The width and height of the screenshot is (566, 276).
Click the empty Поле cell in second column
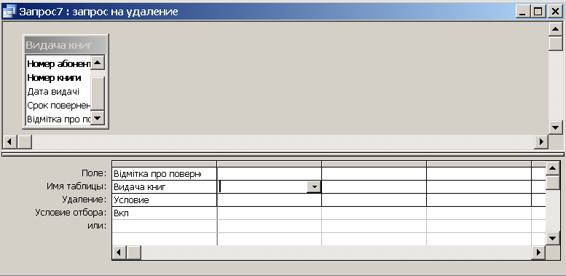[270, 174]
